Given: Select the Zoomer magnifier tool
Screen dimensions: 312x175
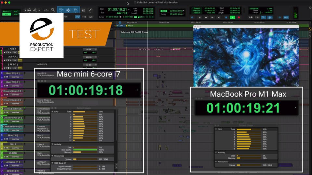Looking at the screenshot, I should pyautogui.click(x=53, y=10).
